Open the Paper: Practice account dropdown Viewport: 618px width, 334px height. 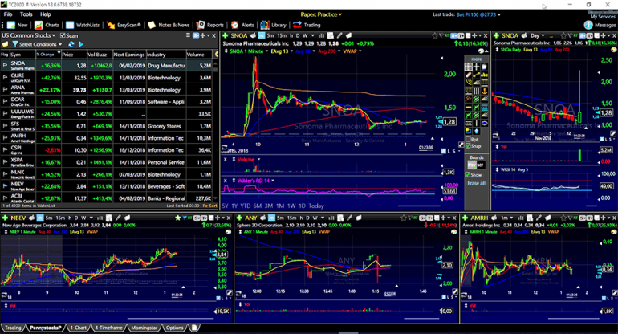pyautogui.click(x=321, y=14)
